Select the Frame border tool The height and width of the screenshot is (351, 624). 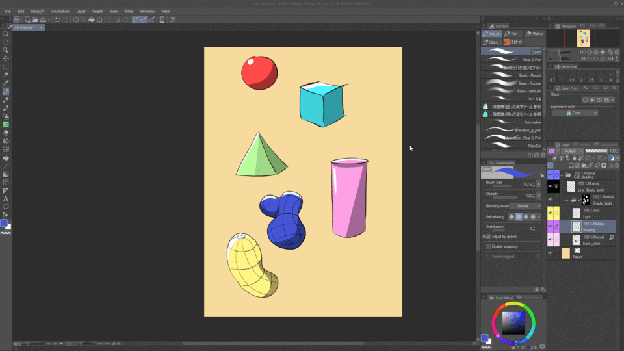coord(6,182)
